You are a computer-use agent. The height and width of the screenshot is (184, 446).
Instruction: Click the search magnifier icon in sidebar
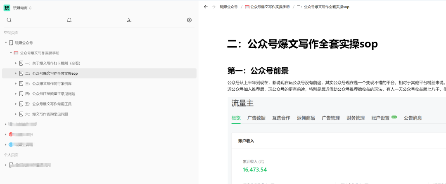pos(9,20)
